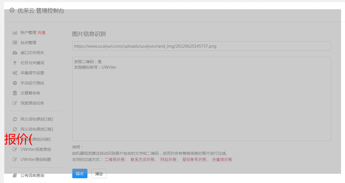This screenshot has height=183, width=345.
Task: Click the book icon beside 公有词库查询
Action: (x=15, y=175)
